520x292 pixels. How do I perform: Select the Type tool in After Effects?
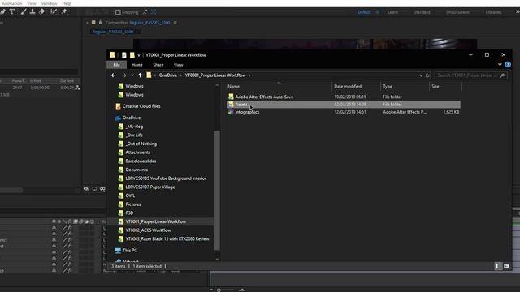12,12
